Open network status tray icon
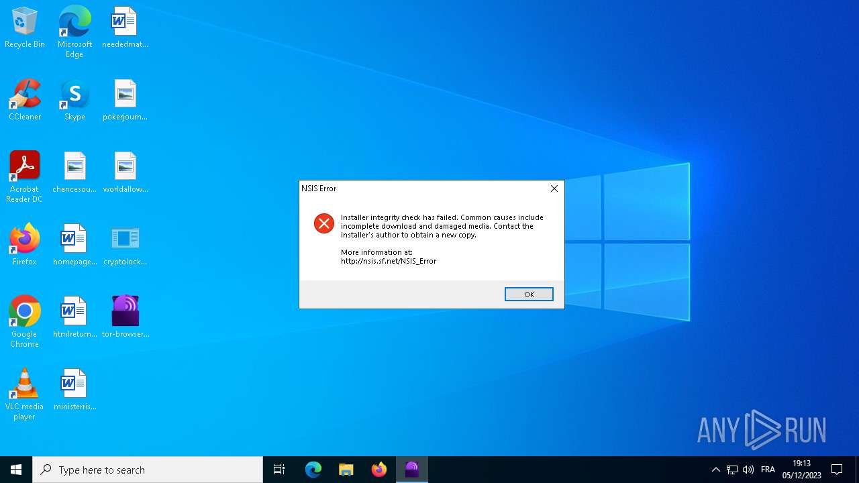 [x=732, y=470]
